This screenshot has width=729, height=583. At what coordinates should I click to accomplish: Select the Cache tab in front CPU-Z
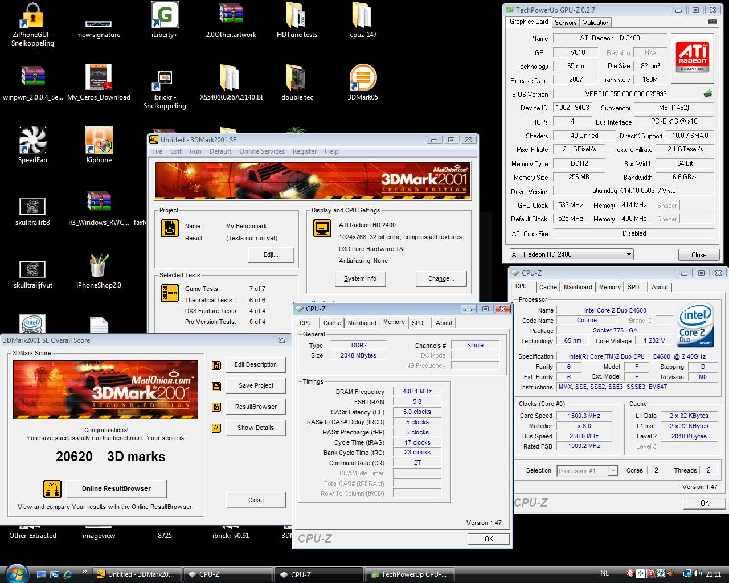point(332,323)
